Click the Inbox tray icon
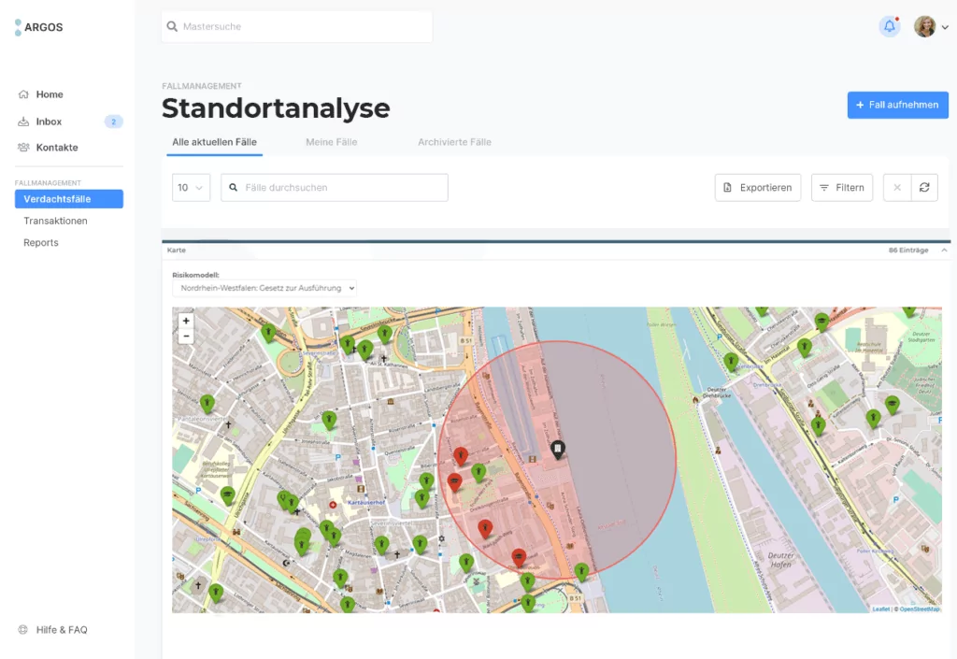Screen dimensions: 957x659 [x=23, y=122]
